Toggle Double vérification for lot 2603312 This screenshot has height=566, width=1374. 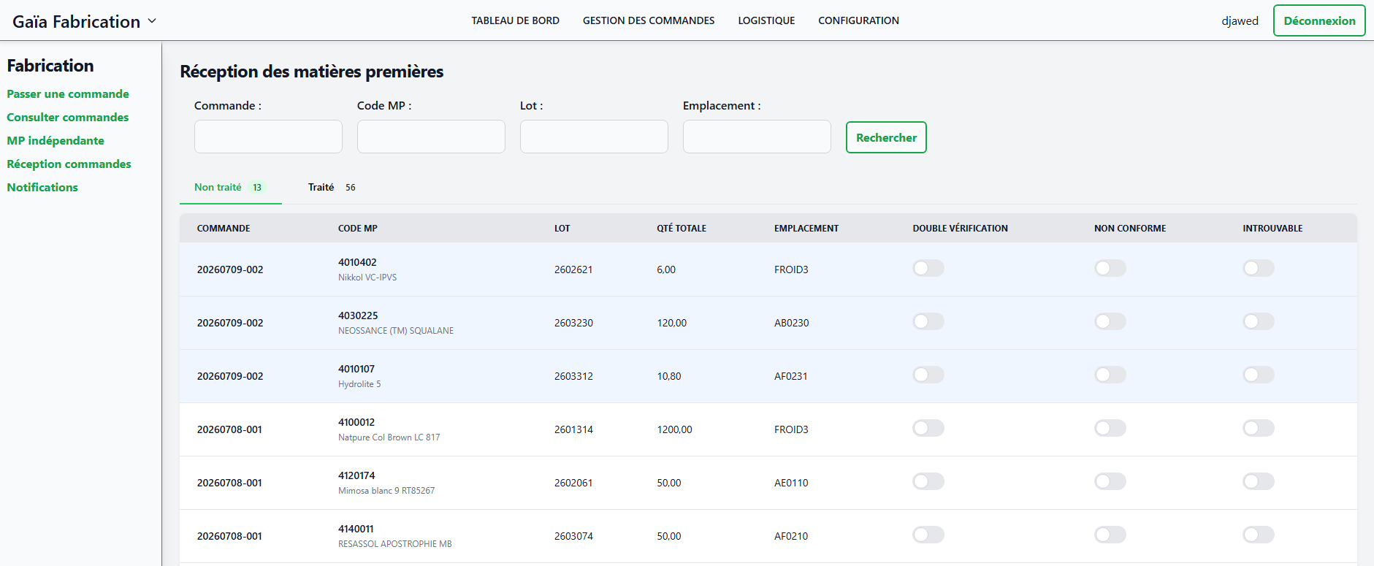tap(928, 375)
